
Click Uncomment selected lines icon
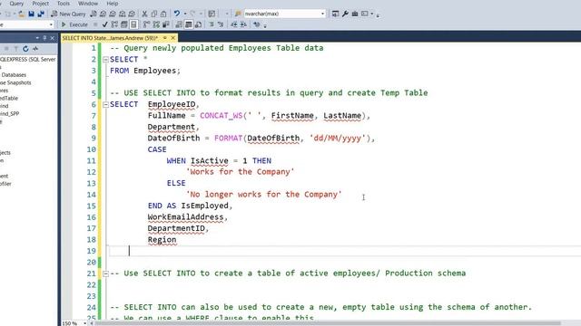coord(221,24)
